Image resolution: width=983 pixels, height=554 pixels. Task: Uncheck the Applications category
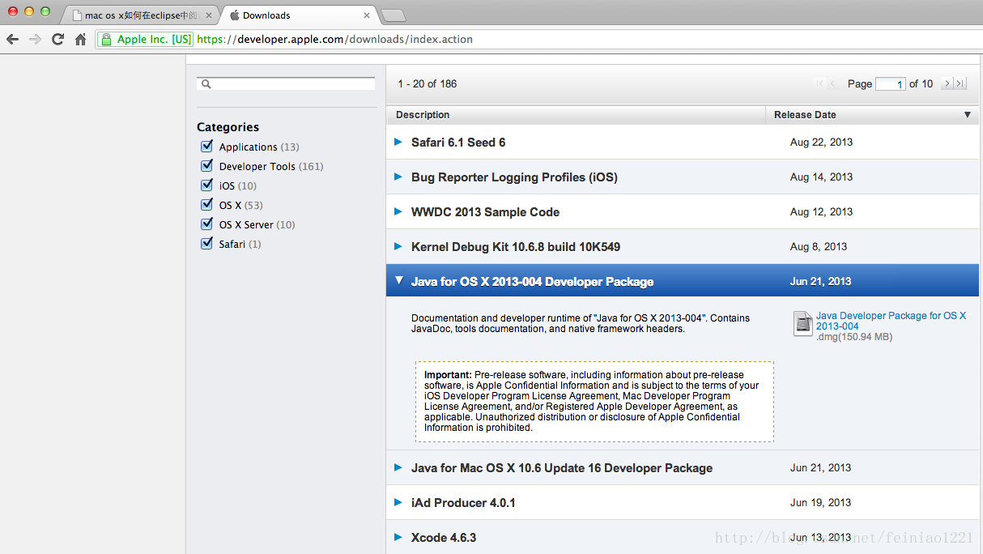(206, 146)
